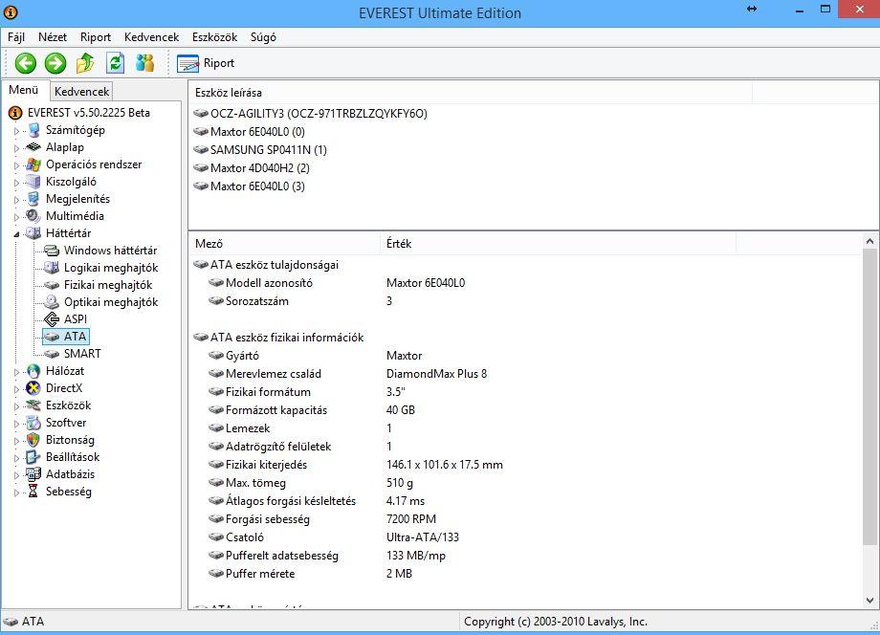Select Maxtor 4D040H2 (2) device
Image resolution: width=880 pixels, height=635 pixels.
[x=260, y=167]
